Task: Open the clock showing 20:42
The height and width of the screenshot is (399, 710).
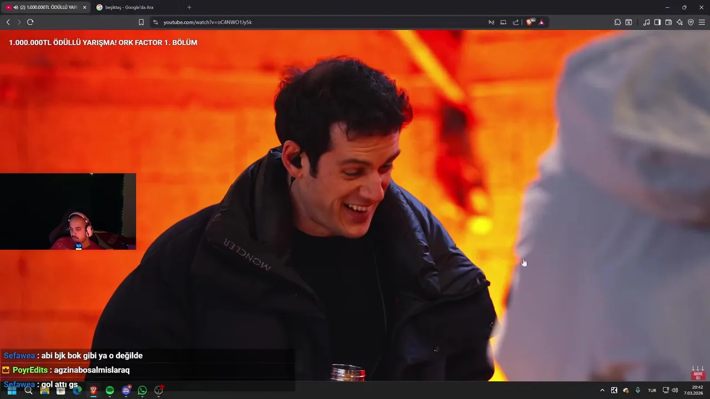Action: tap(694, 390)
